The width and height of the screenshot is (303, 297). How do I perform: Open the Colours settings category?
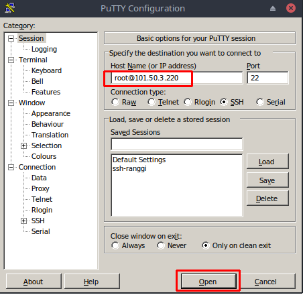(44, 156)
